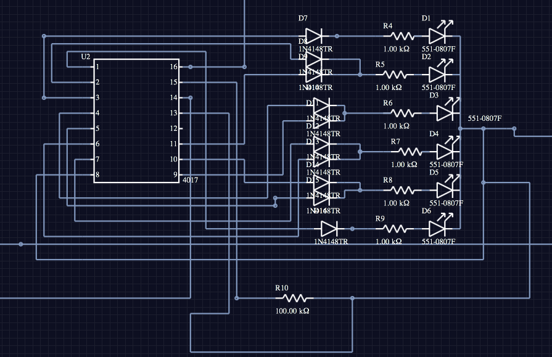Screen dimensions: 552x357
Task: Select the R5 designator label
Action: coord(380,64)
